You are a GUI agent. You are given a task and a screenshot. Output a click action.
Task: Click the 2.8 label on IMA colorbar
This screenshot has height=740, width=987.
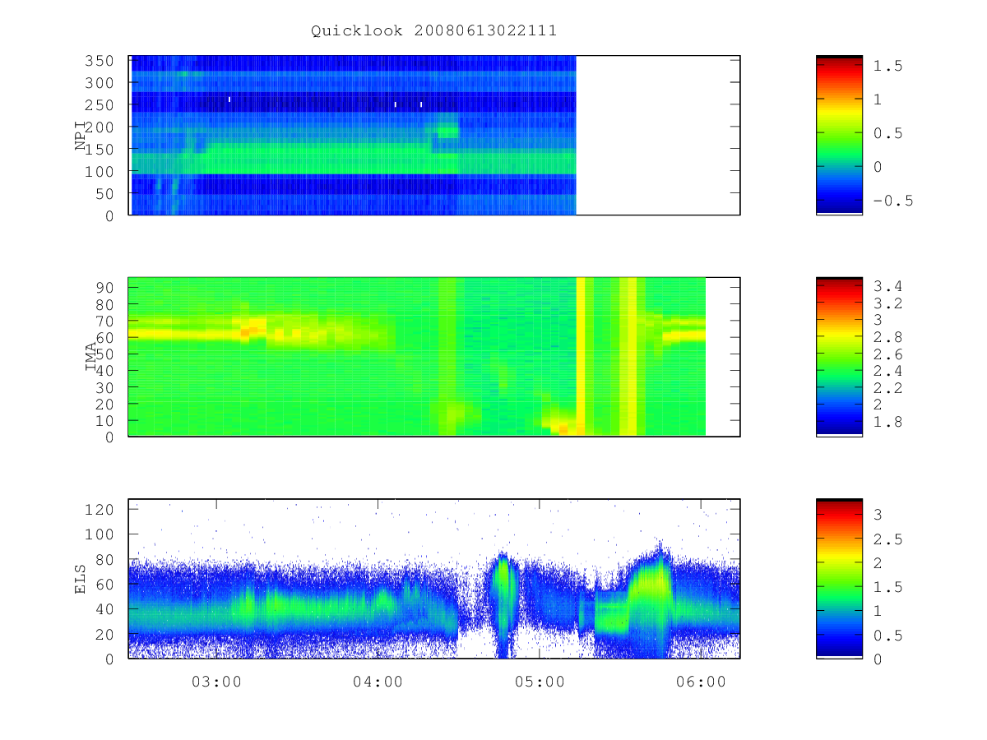[888, 337]
